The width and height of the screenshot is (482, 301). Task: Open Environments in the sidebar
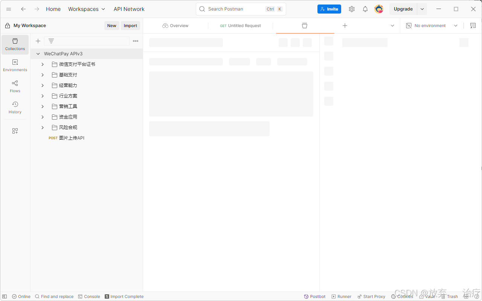[15, 65]
